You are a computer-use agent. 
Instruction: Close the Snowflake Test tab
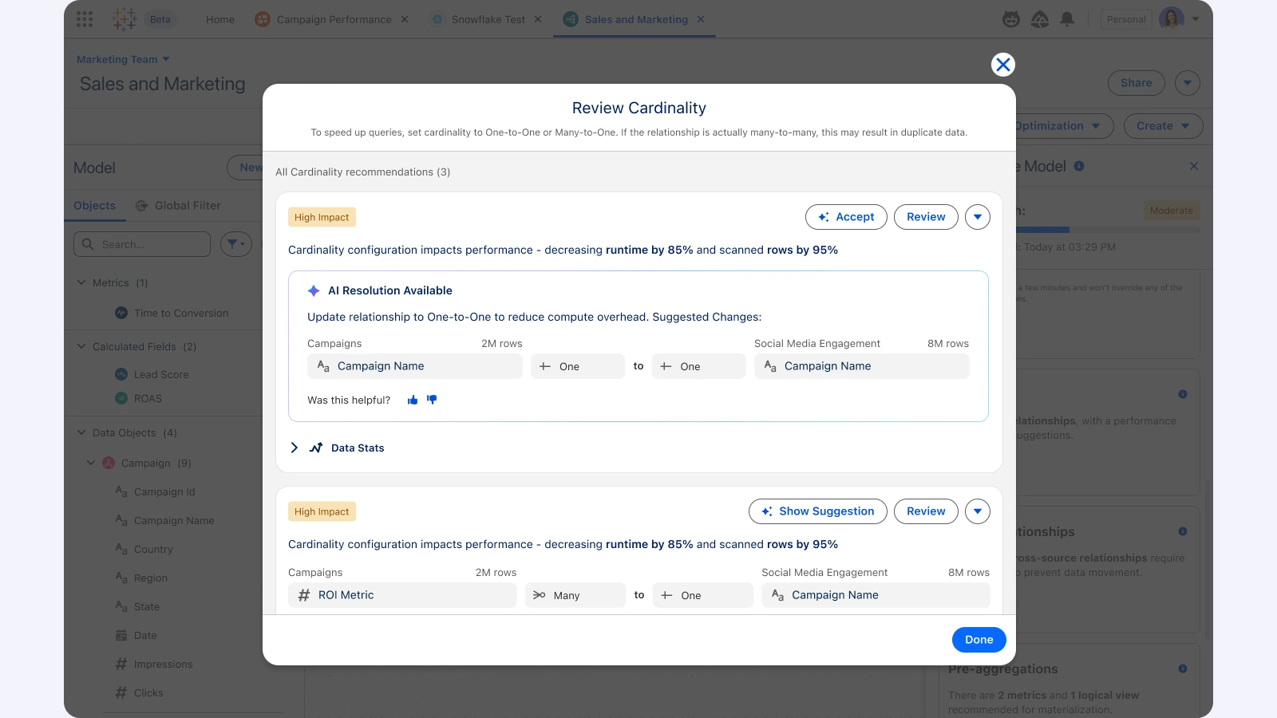click(538, 19)
